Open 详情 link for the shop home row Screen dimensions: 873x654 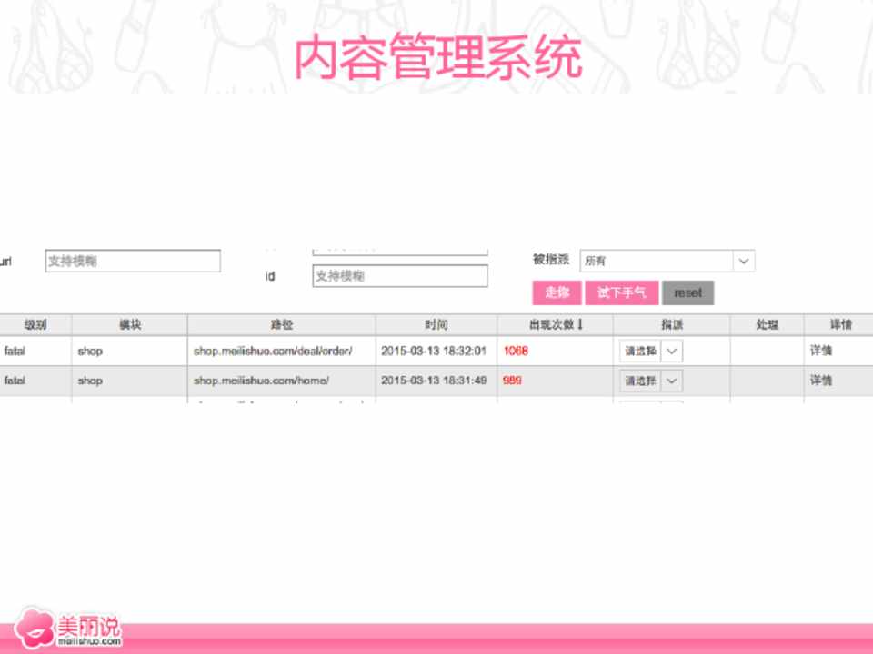click(x=821, y=381)
